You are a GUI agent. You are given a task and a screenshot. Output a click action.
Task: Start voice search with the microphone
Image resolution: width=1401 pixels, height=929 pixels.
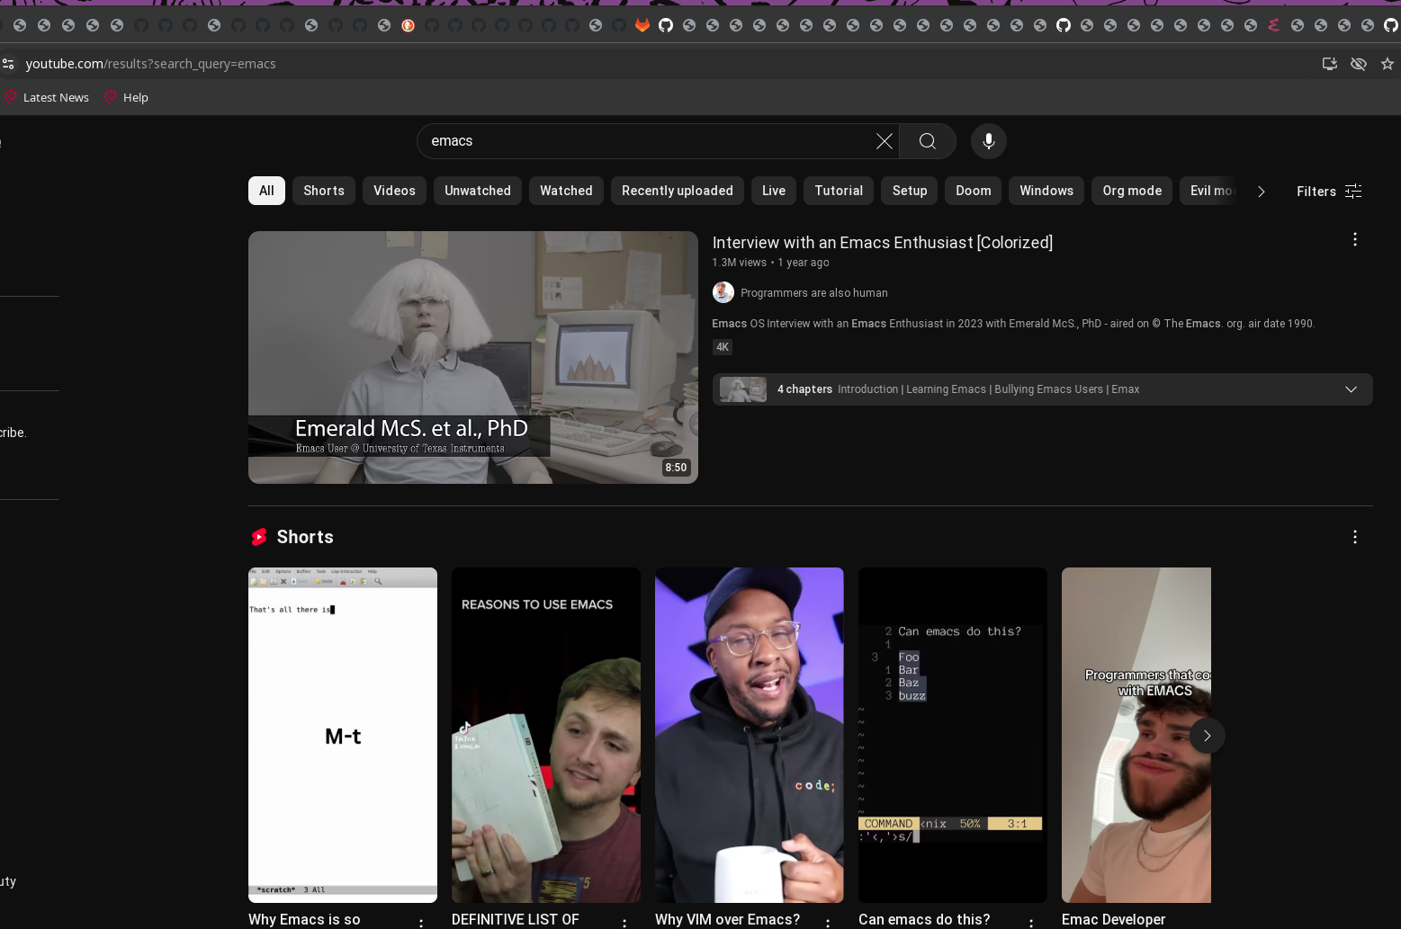988,141
